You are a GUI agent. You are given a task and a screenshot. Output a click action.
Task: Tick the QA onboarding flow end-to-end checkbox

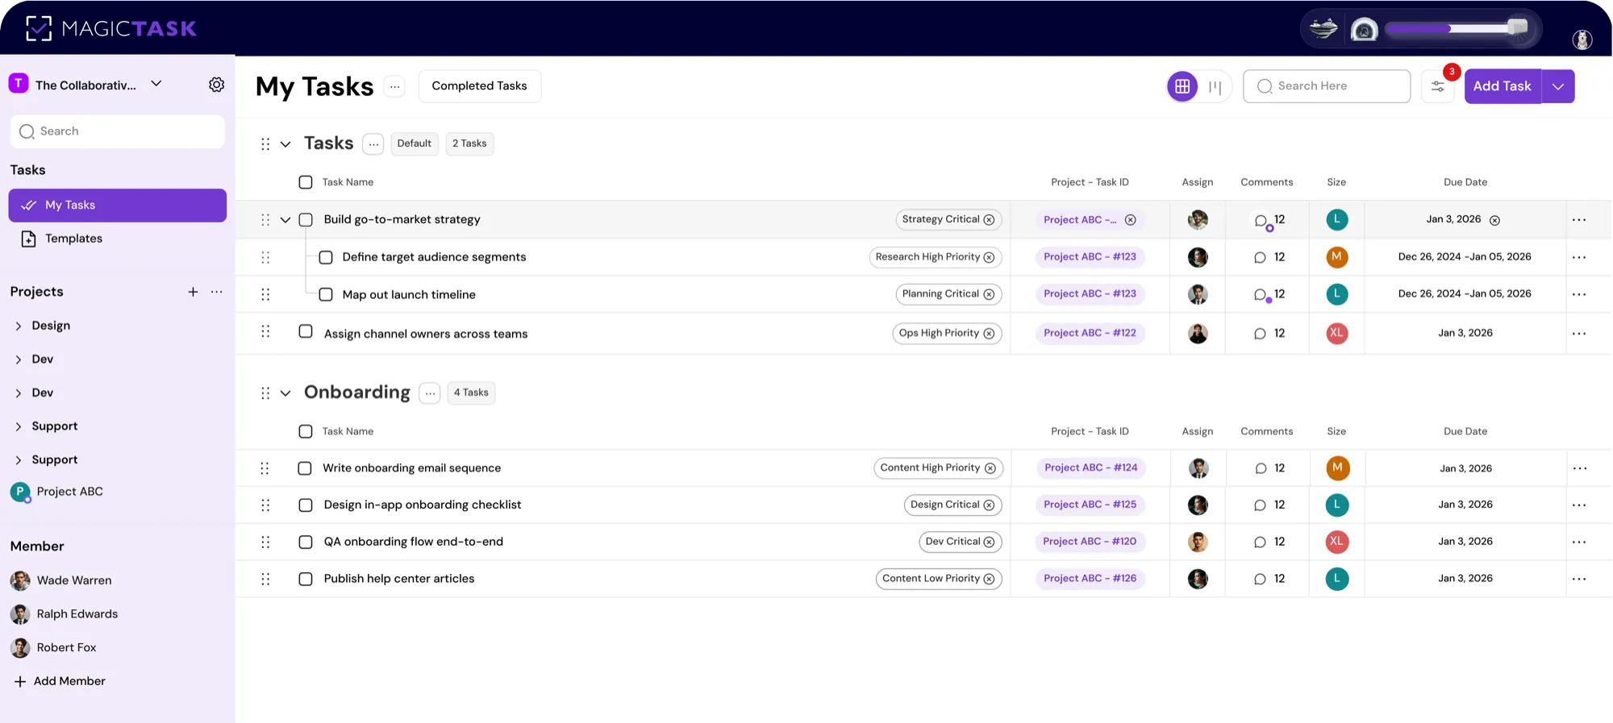[x=306, y=542]
